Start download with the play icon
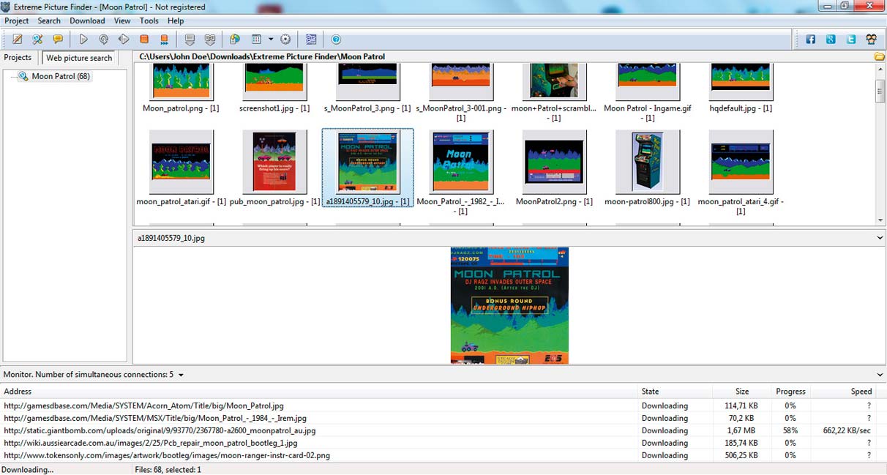887x475 pixels. (x=83, y=40)
